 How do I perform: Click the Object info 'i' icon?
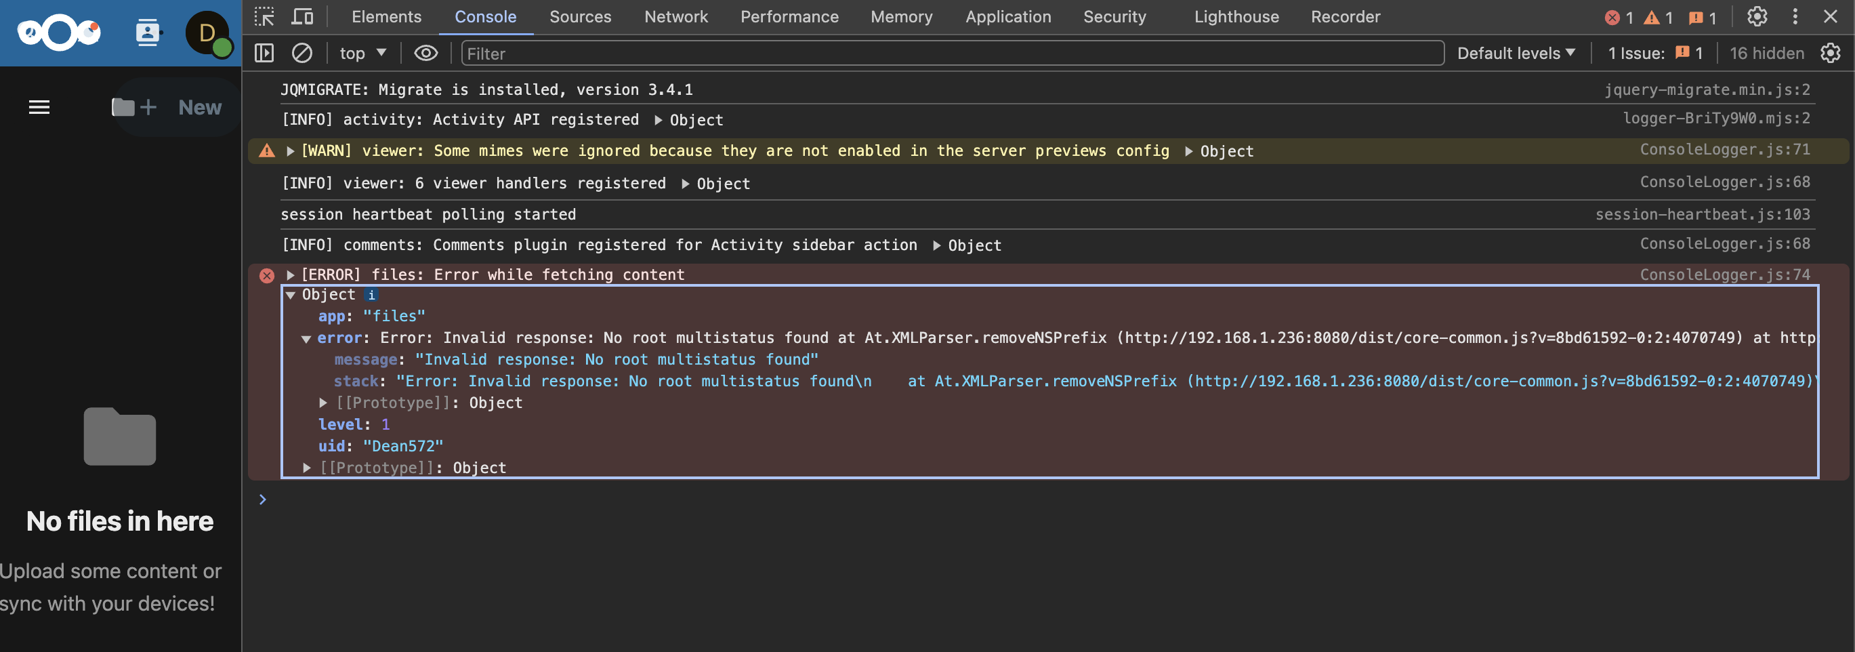click(x=371, y=295)
